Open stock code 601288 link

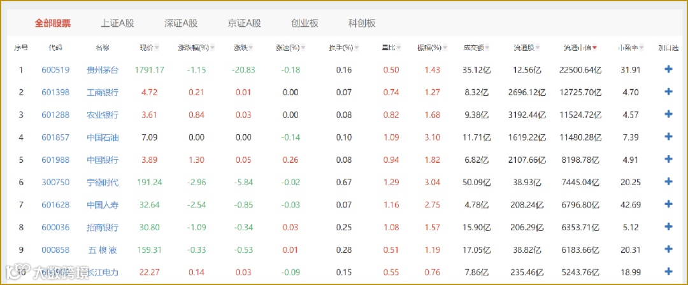tap(55, 115)
